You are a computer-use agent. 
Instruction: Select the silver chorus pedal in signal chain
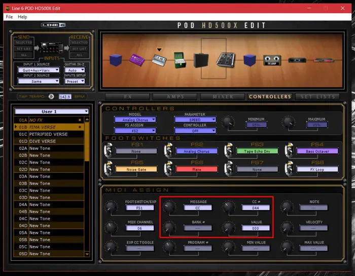[159, 60]
